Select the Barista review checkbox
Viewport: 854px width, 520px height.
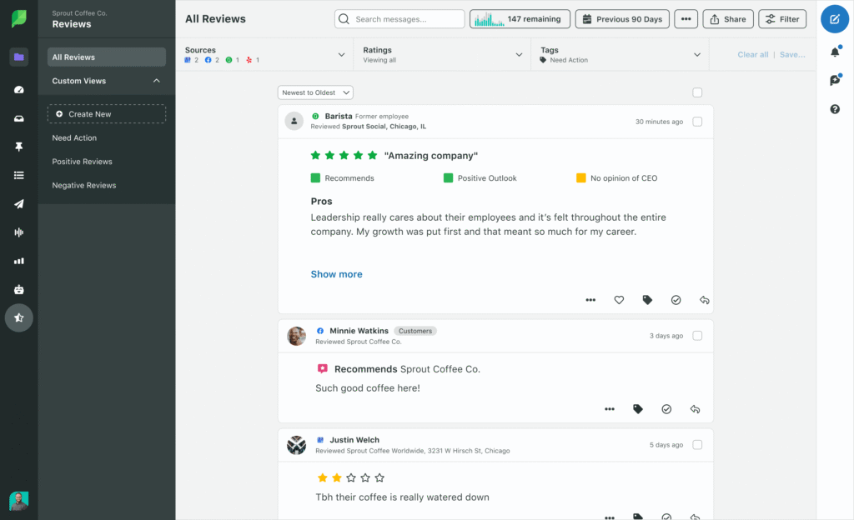697,122
